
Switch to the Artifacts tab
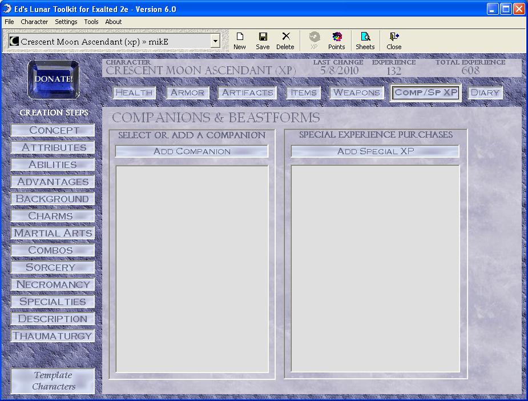[x=247, y=93]
